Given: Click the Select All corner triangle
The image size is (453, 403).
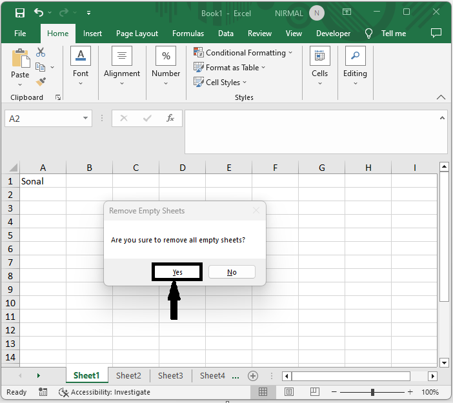Looking at the screenshot, I should point(14,167).
